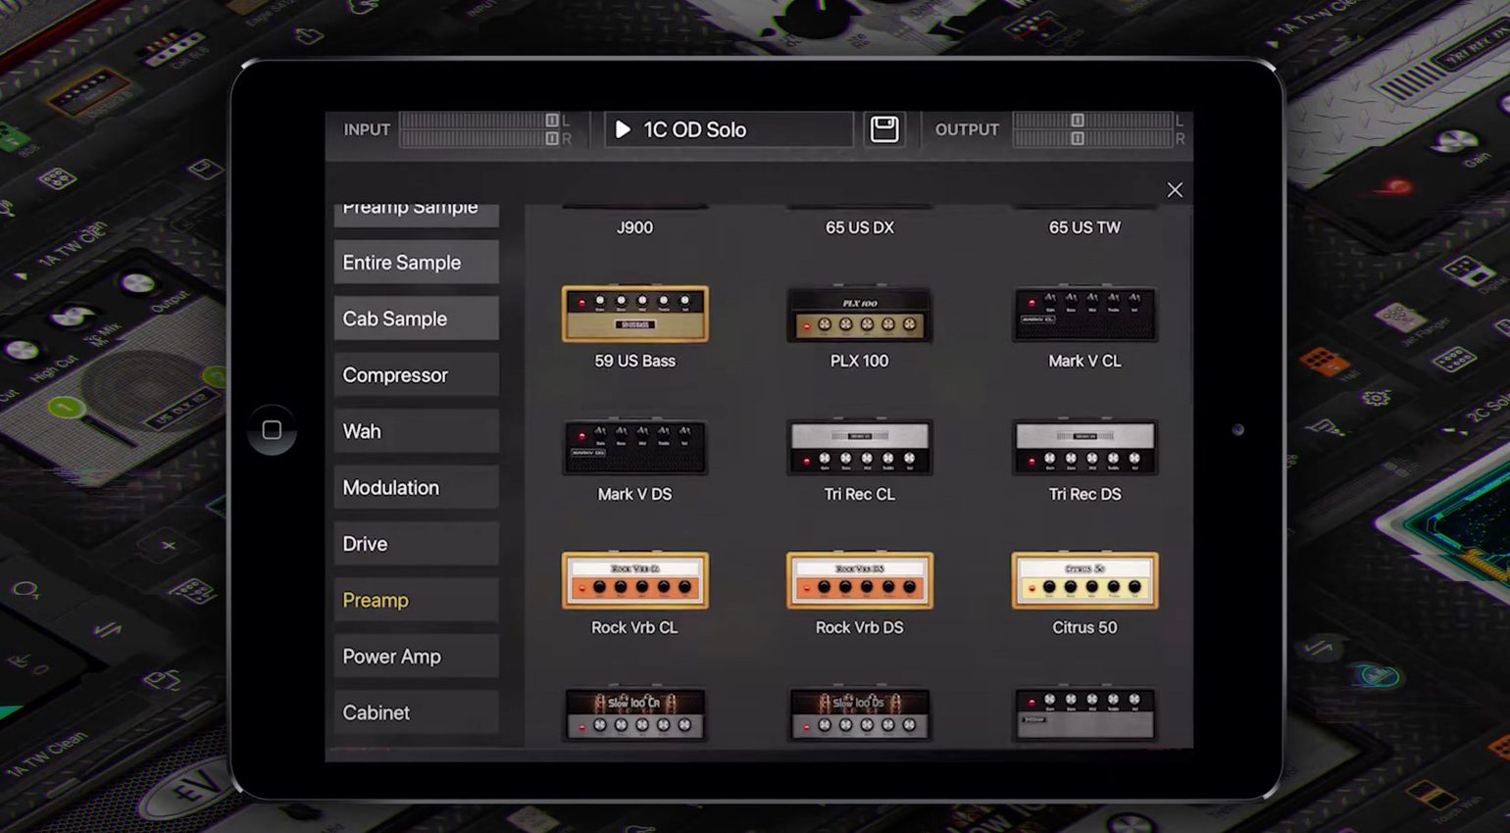
Task: Pick the Mark V CL amp icon
Action: coord(1084,314)
